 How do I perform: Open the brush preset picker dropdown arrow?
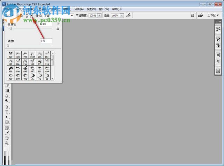click(31, 15)
